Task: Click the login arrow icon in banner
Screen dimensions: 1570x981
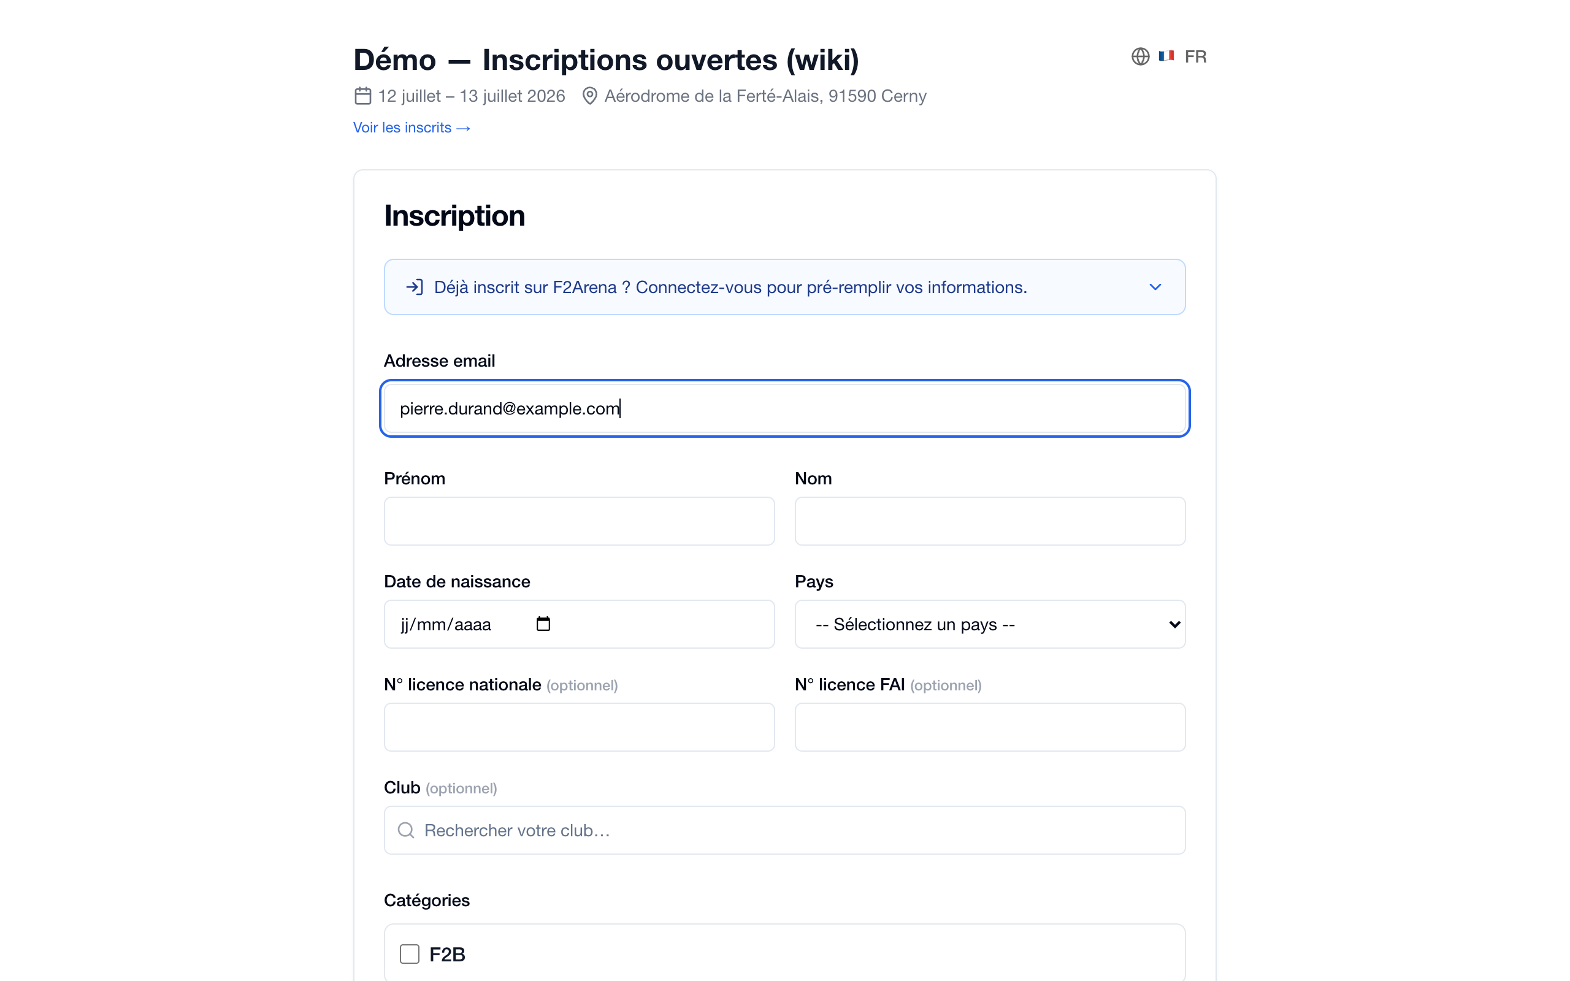Action: point(415,287)
